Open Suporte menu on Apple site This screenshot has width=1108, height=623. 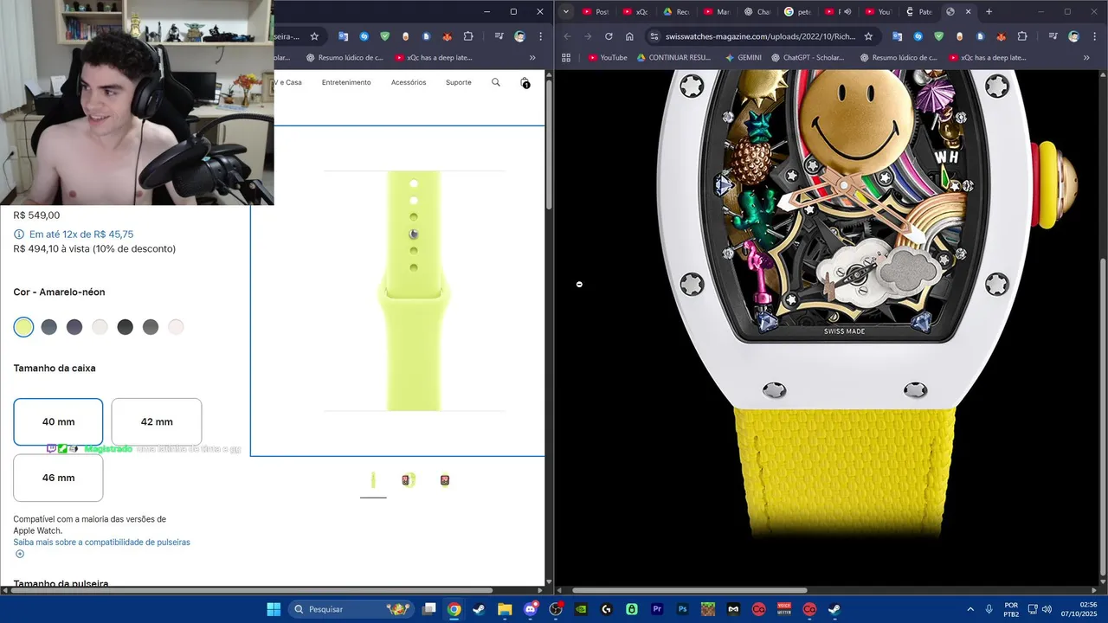(x=459, y=82)
